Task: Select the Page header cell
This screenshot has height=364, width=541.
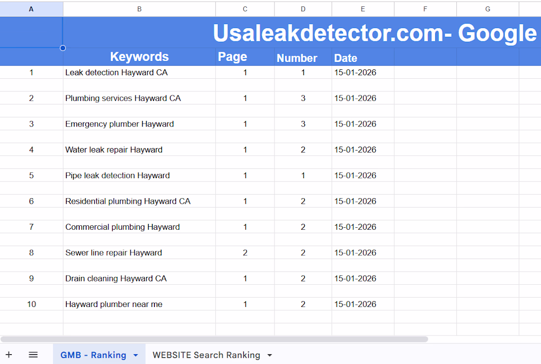Action: click(x=245, y=57)
